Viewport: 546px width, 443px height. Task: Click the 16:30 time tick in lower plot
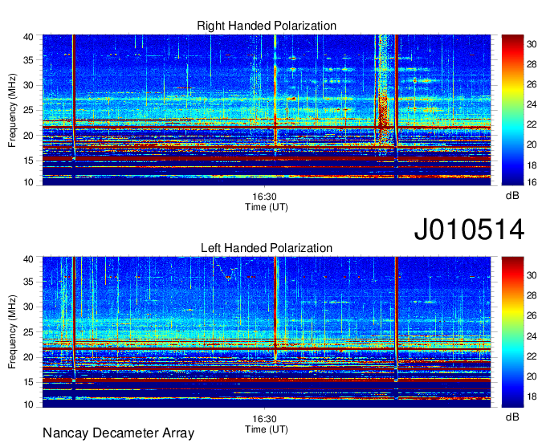(x=264, y=419)
